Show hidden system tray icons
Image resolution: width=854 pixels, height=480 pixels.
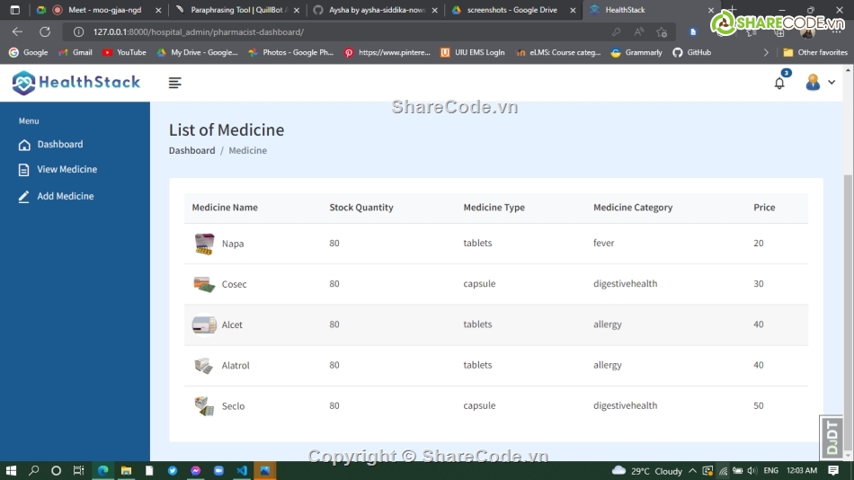(x=692, y=471)
